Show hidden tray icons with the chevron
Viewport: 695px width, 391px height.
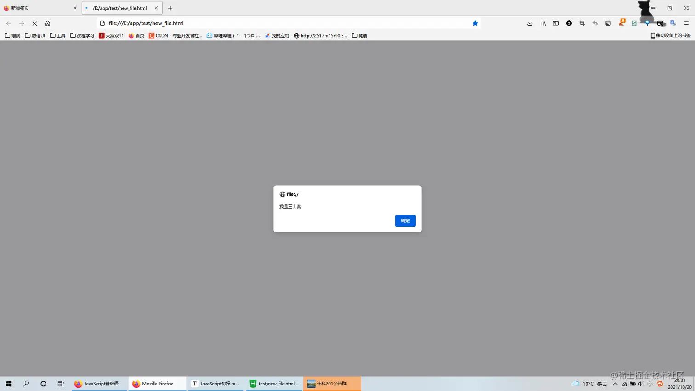pyautogui.click(x=615, y=384)
